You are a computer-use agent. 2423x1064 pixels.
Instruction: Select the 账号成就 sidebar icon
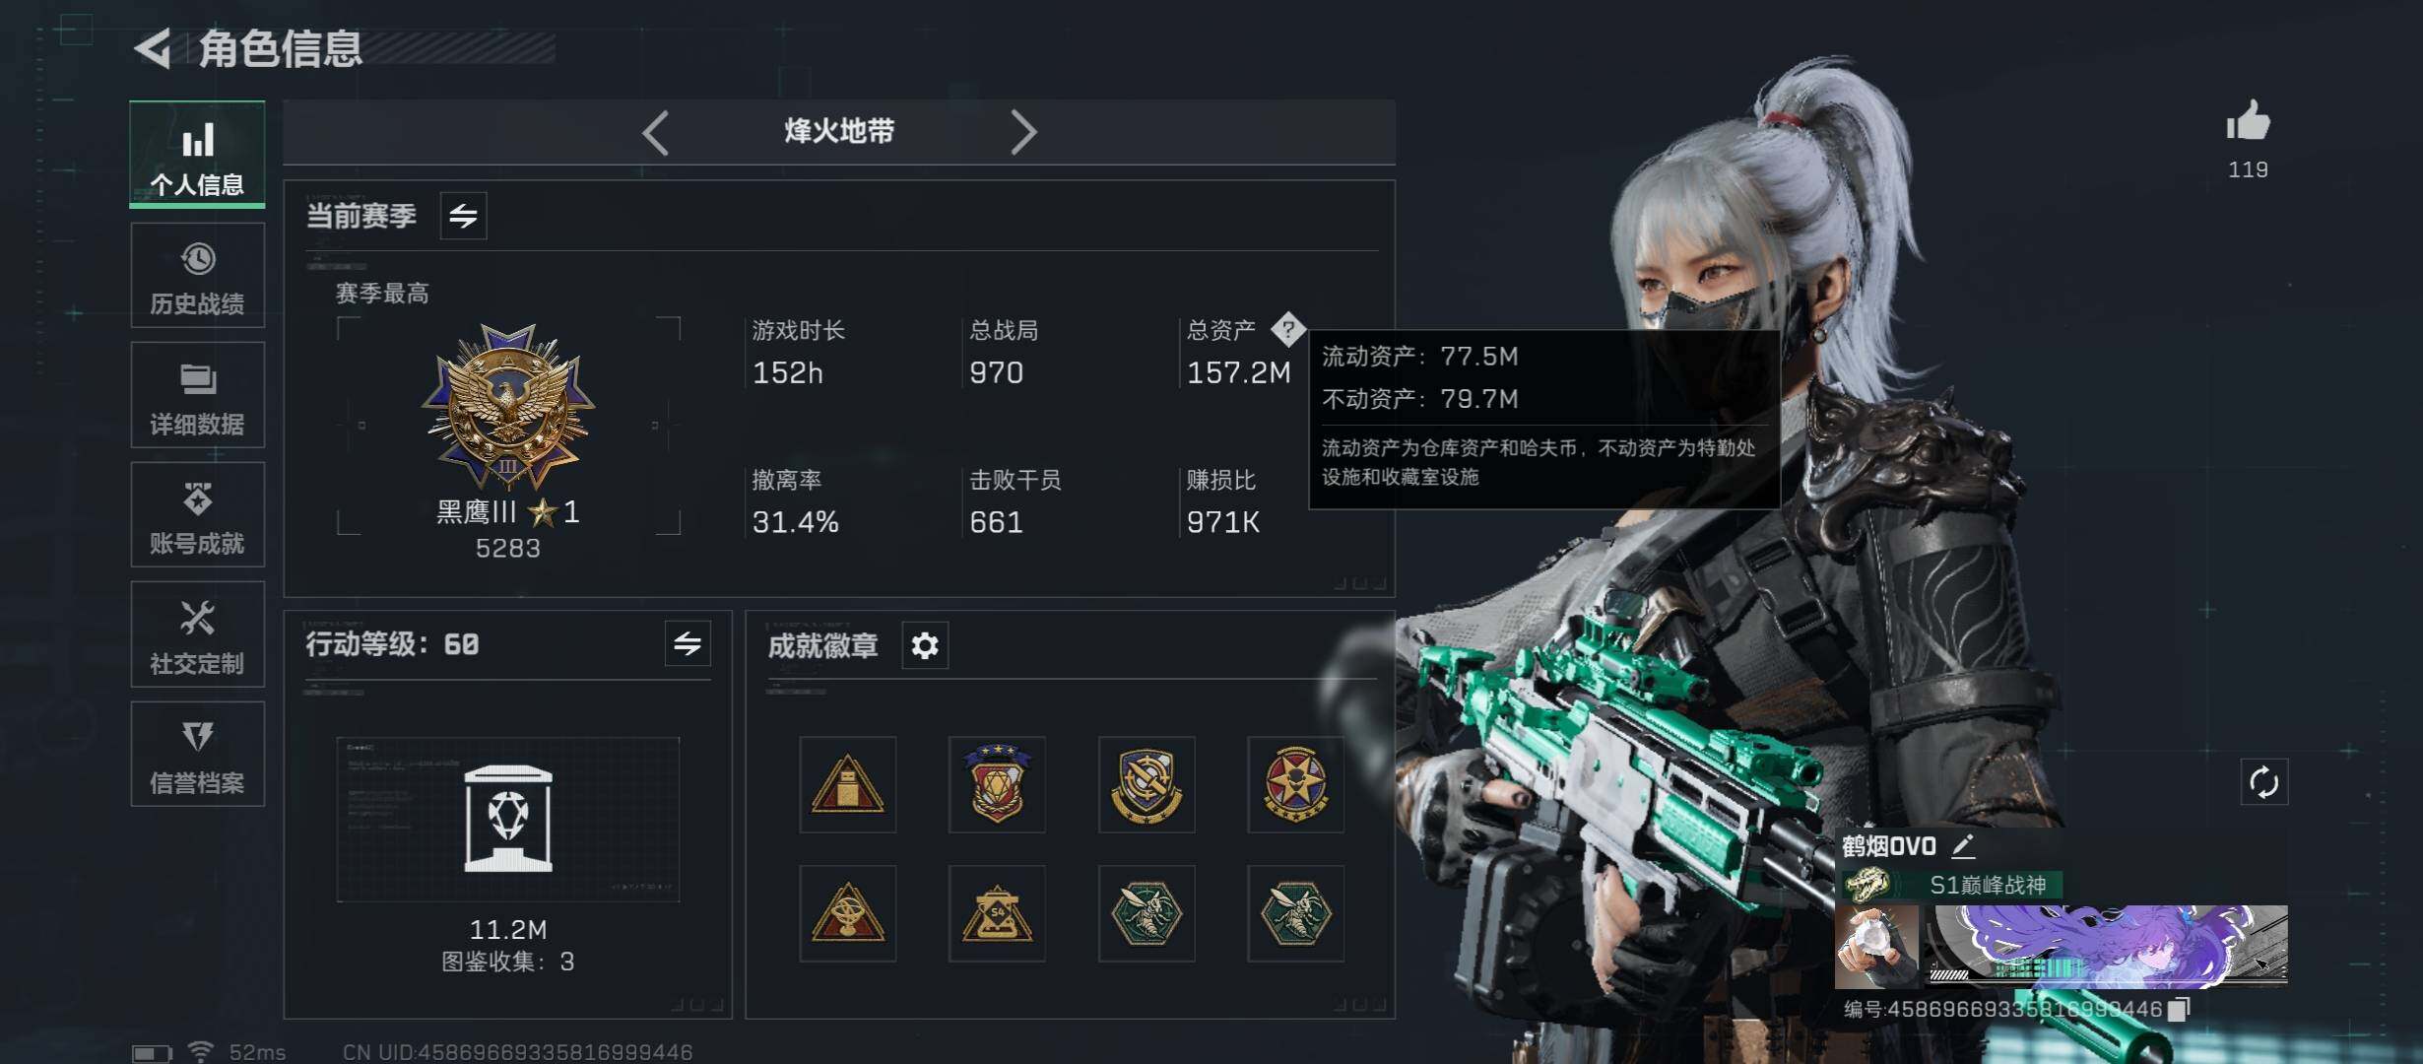click(x=197, y=515)
